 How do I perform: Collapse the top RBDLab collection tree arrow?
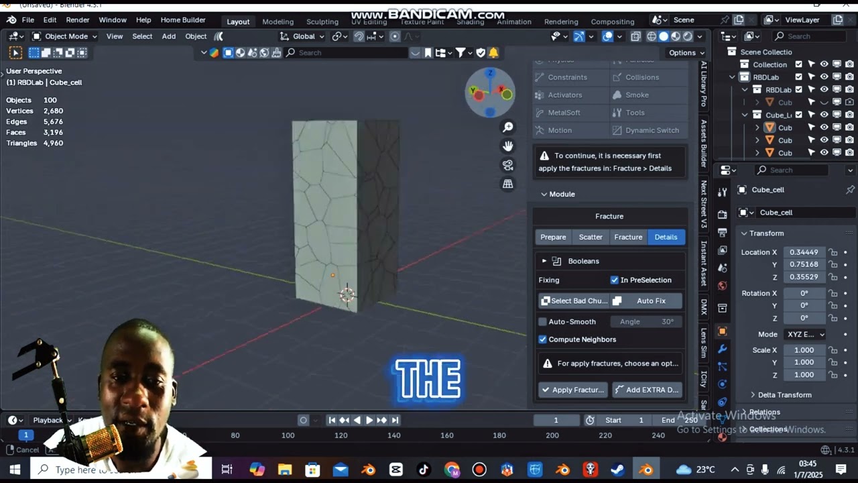click(733, 77)
